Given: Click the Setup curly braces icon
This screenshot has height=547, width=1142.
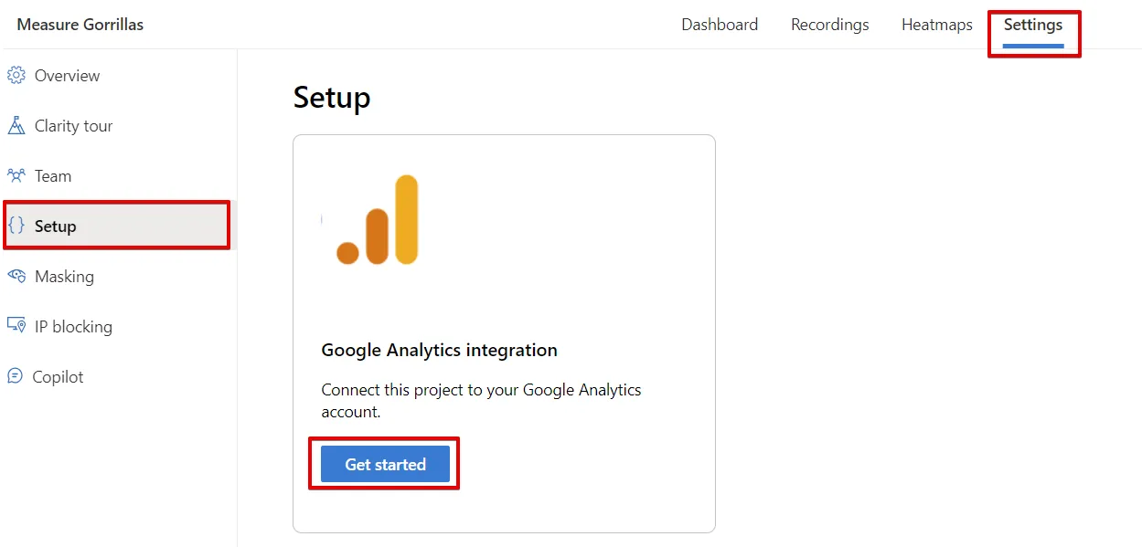Looking at the screenshot, I should click(16, 226).
